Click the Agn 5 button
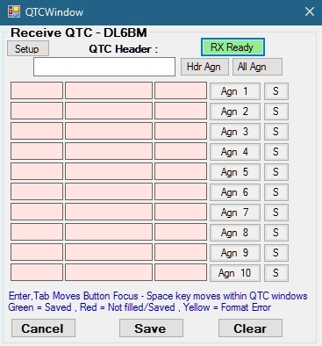Viewport: 322px width, 346px height. pos(235,172)
